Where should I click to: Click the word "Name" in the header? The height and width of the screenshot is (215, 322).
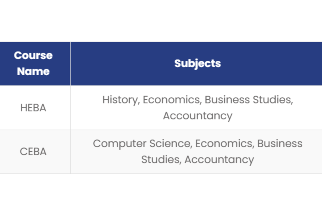point(33,71)
